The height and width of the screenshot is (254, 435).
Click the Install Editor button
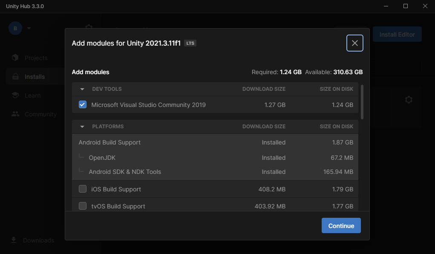point(397,35)
